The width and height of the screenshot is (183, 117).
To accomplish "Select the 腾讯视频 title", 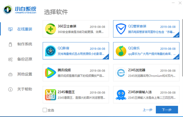I will (x=64, y=70).
